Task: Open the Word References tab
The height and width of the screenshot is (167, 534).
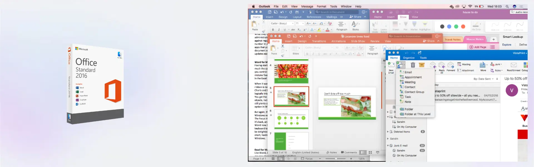Action: point(314,17)
